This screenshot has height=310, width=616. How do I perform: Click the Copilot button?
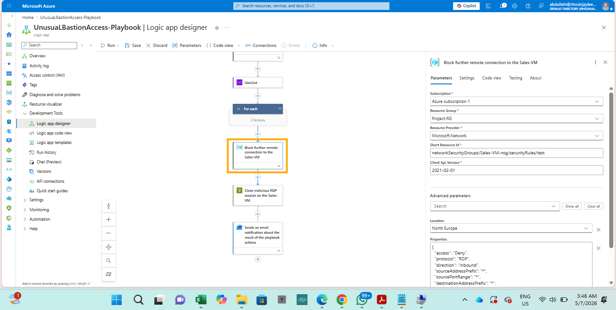[x=466, y=6]
